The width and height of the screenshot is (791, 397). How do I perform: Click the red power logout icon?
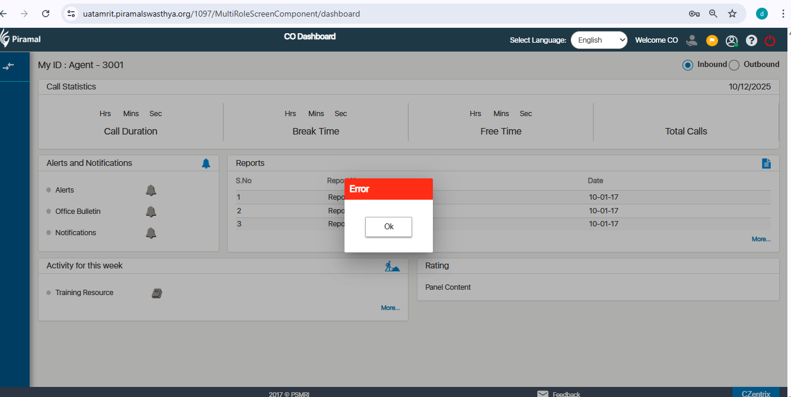click(770, 40)
